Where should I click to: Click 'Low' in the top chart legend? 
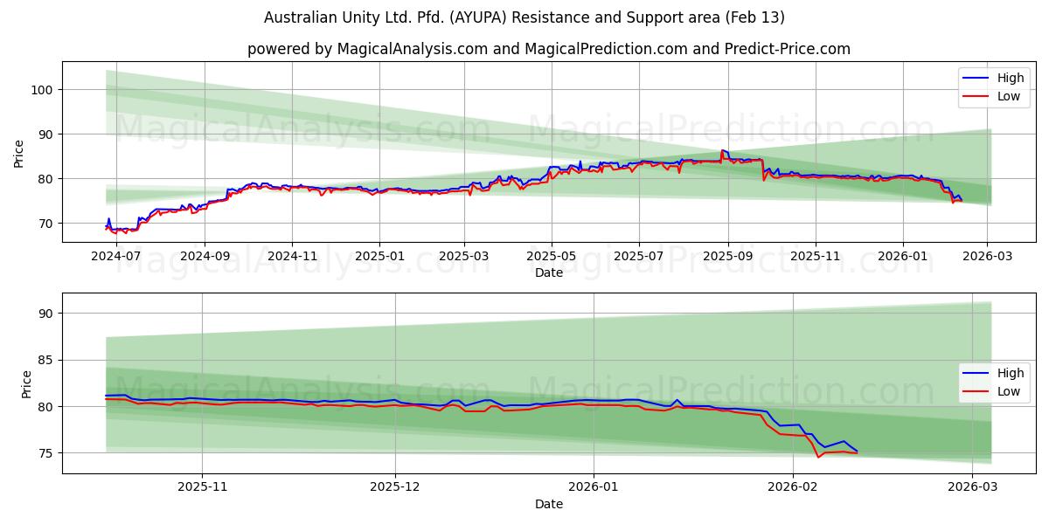pos(1009,96)
